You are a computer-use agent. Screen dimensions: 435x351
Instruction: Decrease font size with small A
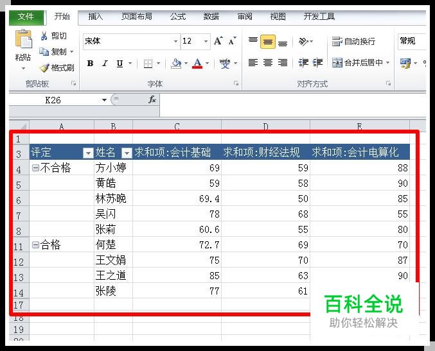(x=232, y=41)
